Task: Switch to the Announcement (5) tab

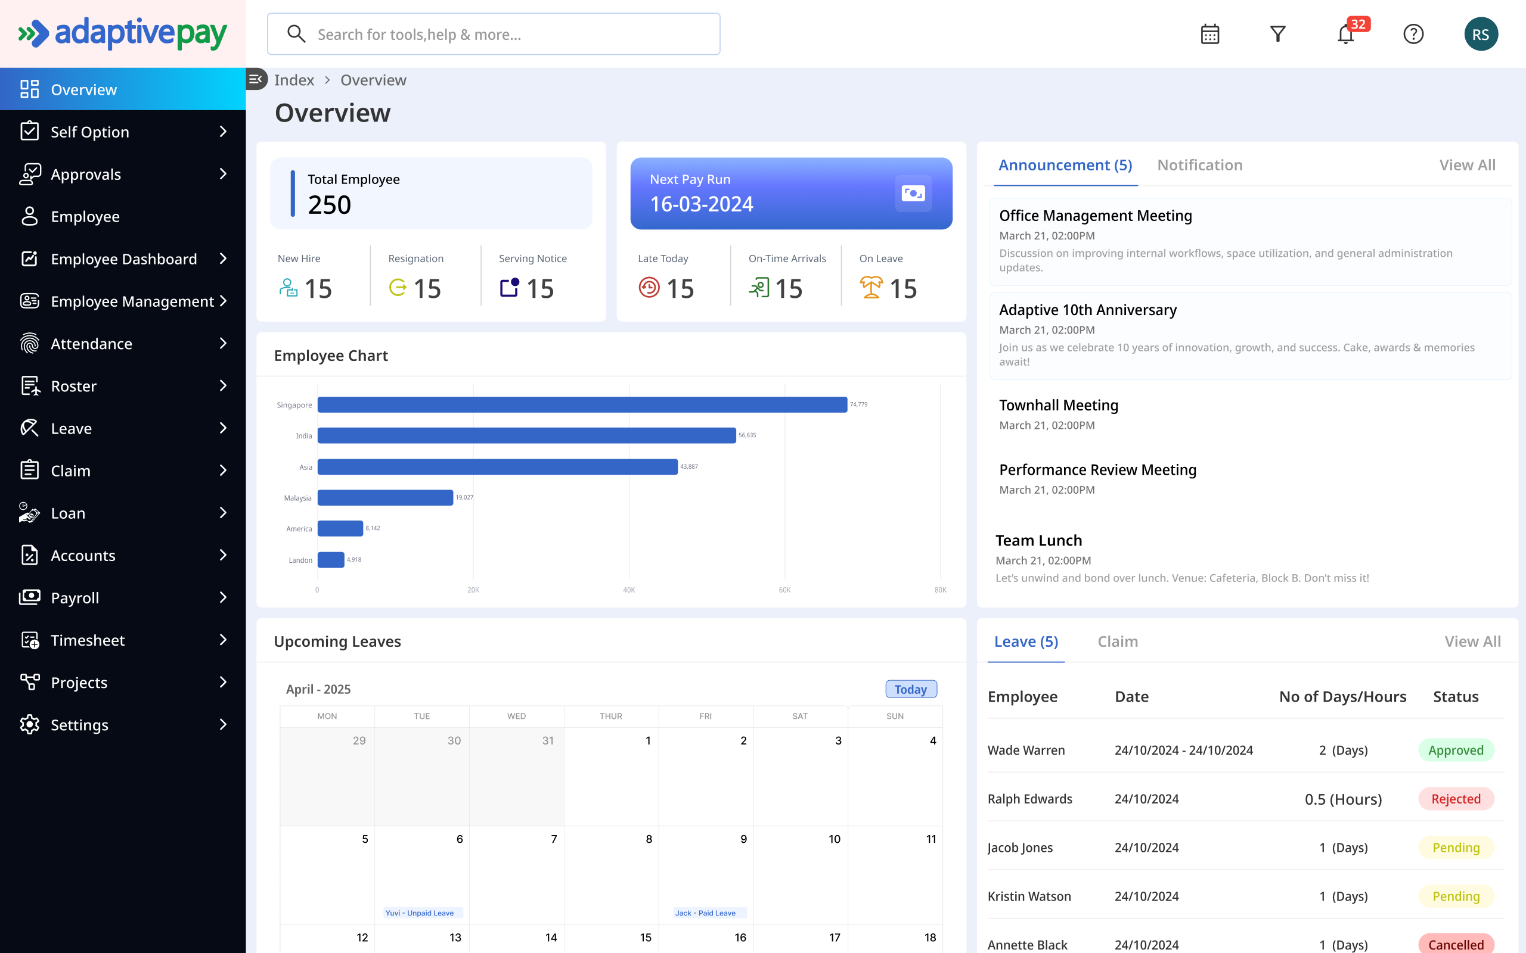Action: point(1065,165)
